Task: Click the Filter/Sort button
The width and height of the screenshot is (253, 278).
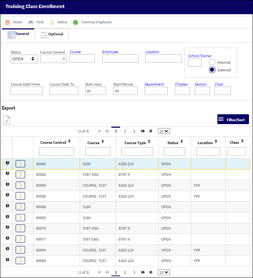Action: point(233,119)
